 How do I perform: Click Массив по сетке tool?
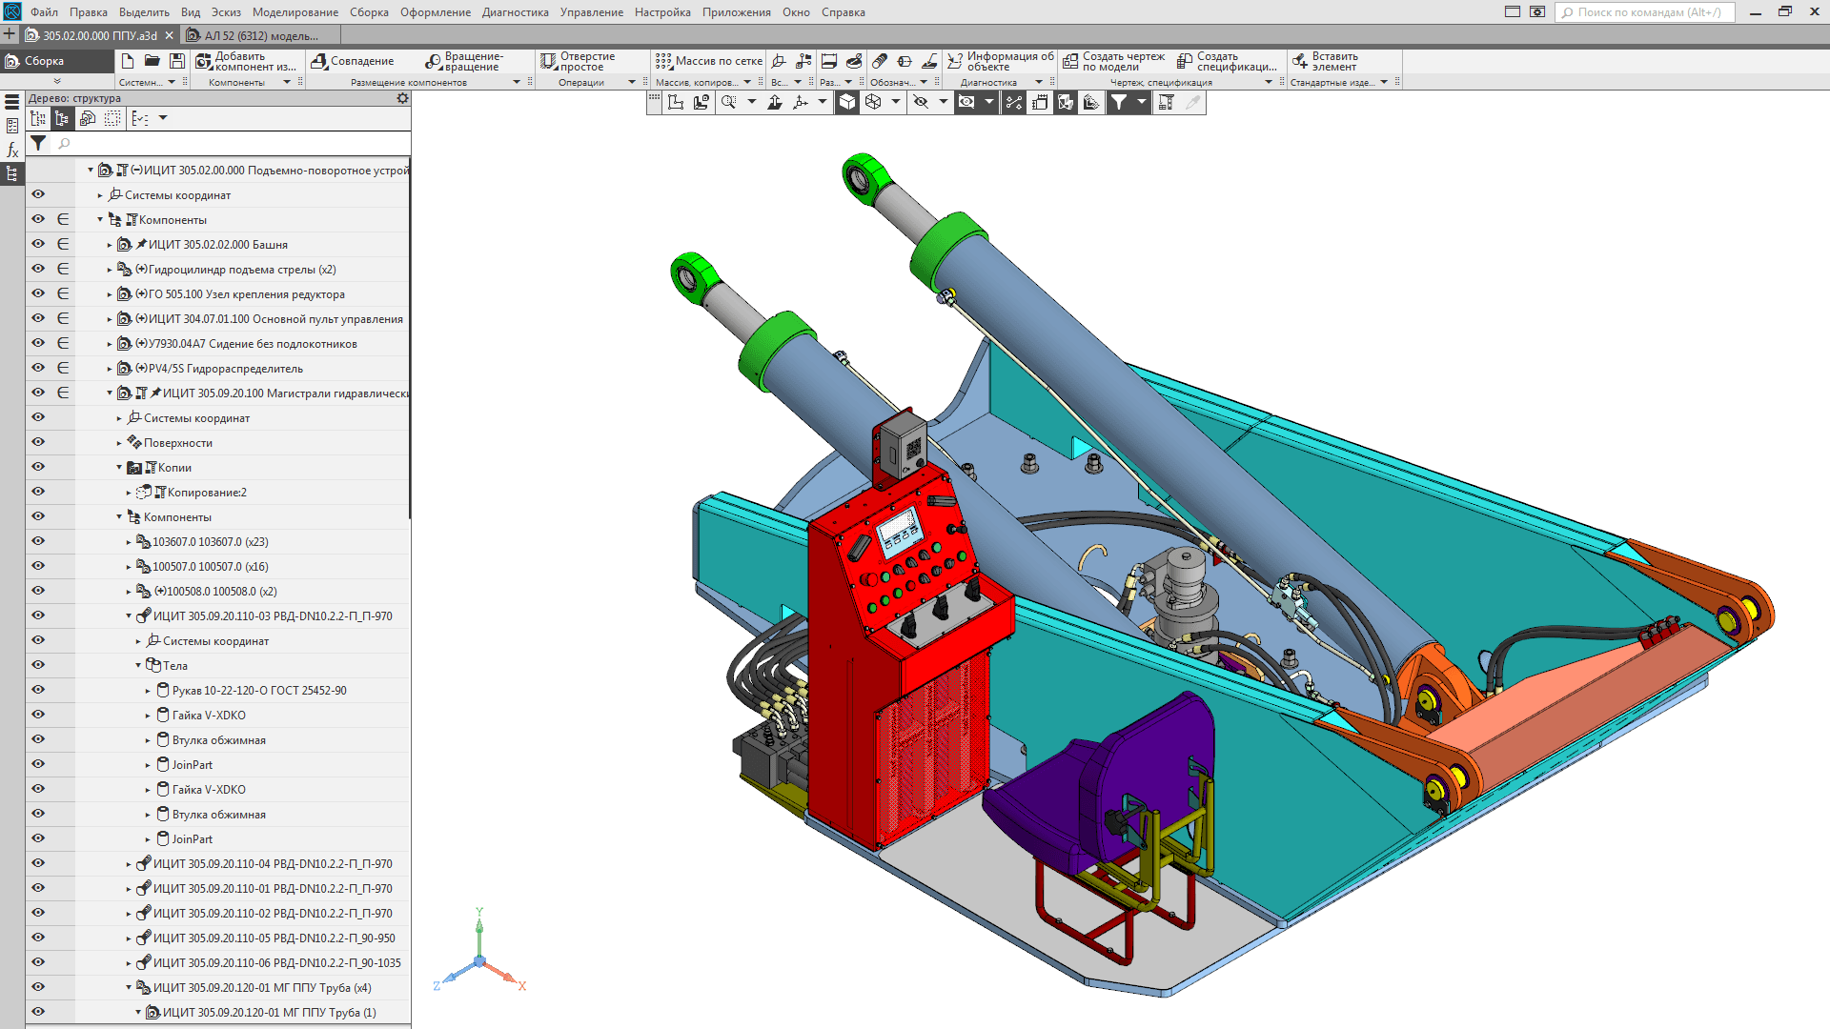point(709,61)
